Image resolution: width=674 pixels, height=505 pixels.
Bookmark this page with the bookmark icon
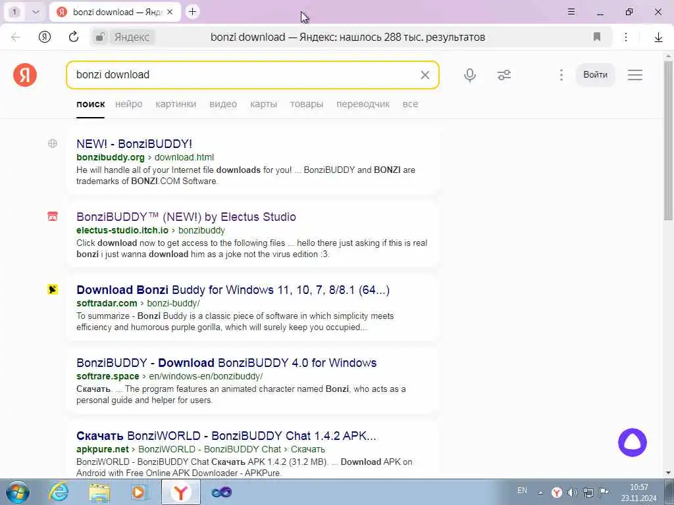click(596, 37)
